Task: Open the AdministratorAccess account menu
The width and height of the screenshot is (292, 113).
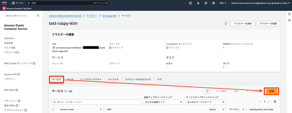Action: [260, 3]
